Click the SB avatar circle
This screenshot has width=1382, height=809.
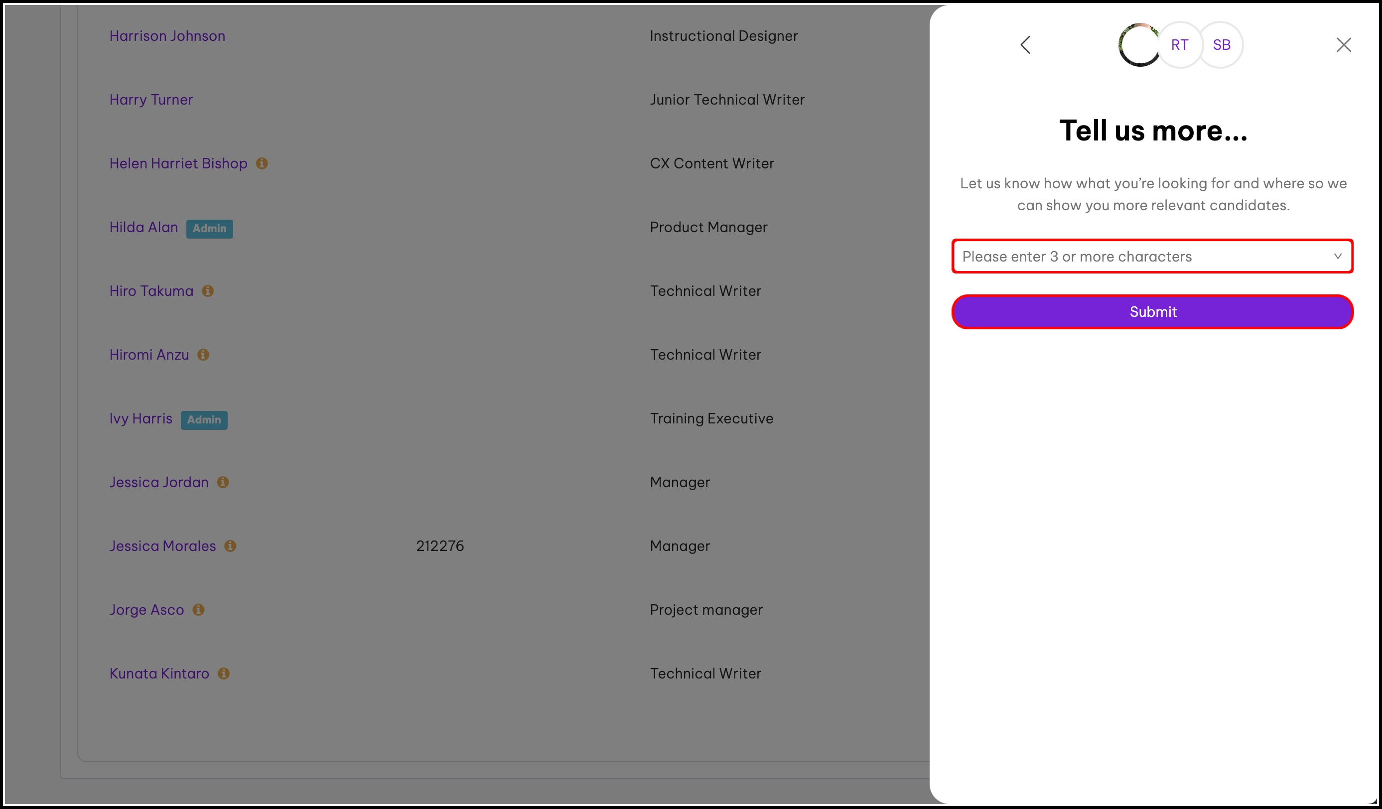click(x=1221, y=45)
